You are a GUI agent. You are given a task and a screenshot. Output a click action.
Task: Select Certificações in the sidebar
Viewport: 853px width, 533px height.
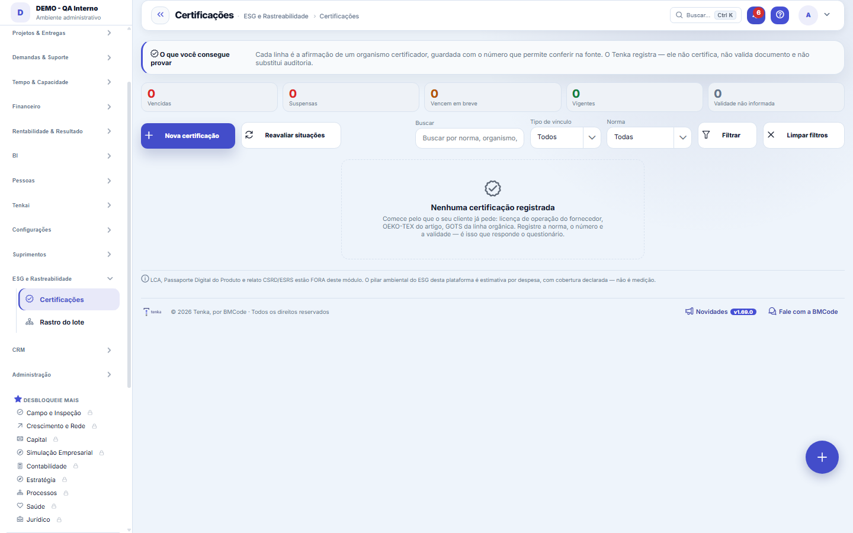pos(69,300)
